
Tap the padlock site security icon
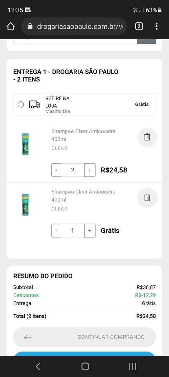(x=30, y=26)
